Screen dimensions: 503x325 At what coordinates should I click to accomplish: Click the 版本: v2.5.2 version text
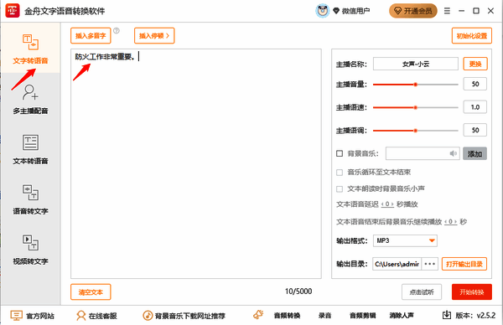(475, 316)
